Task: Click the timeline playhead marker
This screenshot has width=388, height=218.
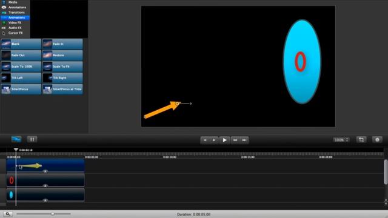Action: click(16, 150)
